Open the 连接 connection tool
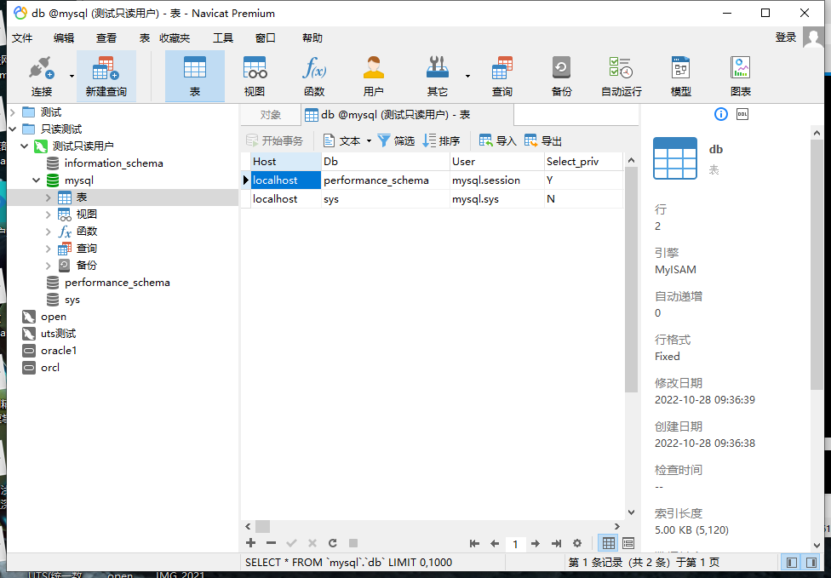831x578 pixels. [x=42, y=77]
